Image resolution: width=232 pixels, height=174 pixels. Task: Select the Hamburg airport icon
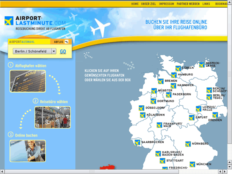point(174,75)
